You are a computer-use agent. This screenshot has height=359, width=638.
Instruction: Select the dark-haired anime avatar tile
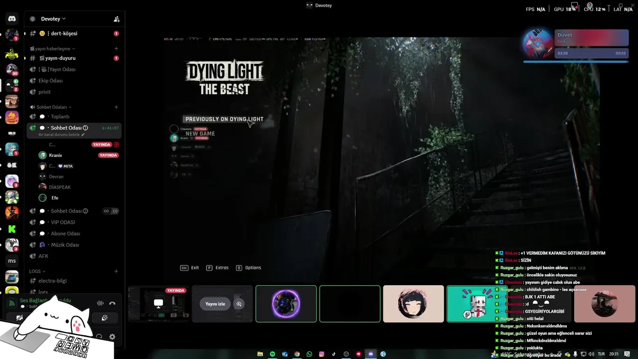[413, 304]
